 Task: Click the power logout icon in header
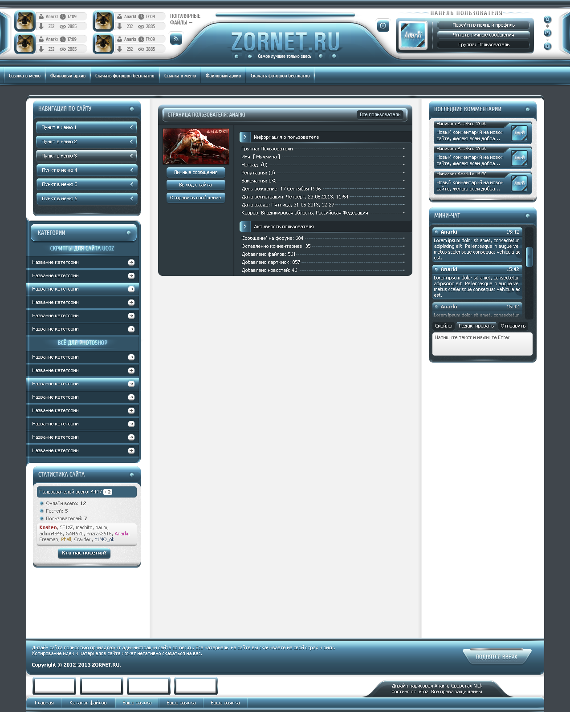(383, 26)
